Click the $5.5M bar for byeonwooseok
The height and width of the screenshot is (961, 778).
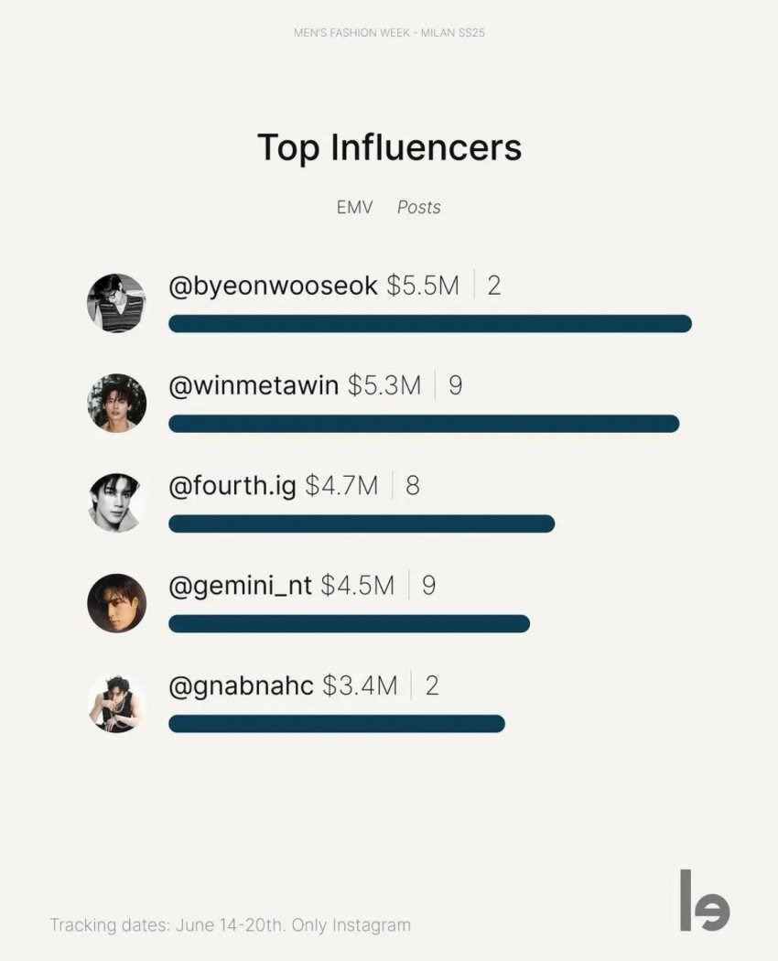(430, 324)
